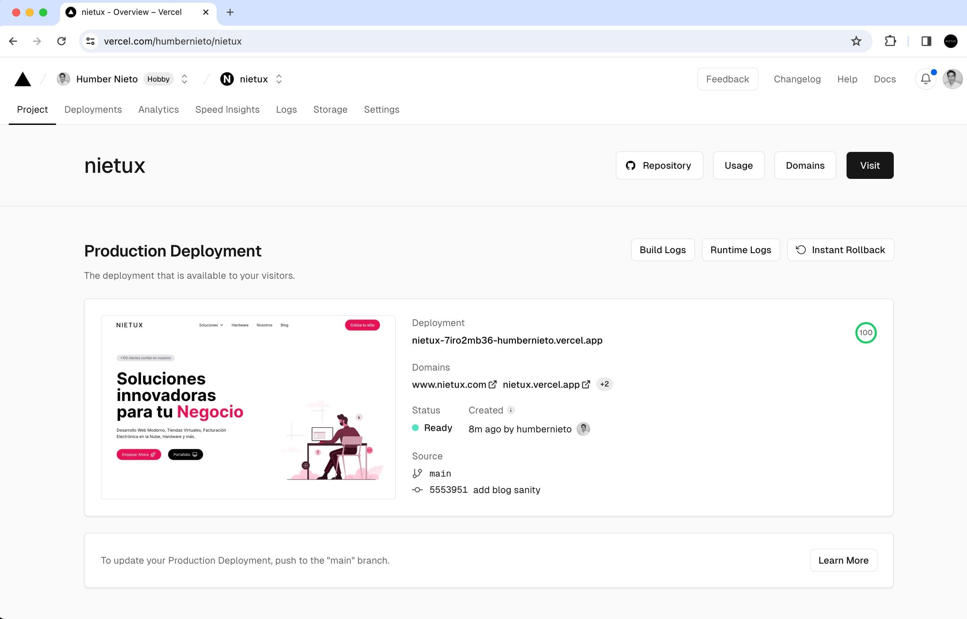Viewport: 967px width, 619px height.
Task: Click the black Visit button
Action: 870,165
